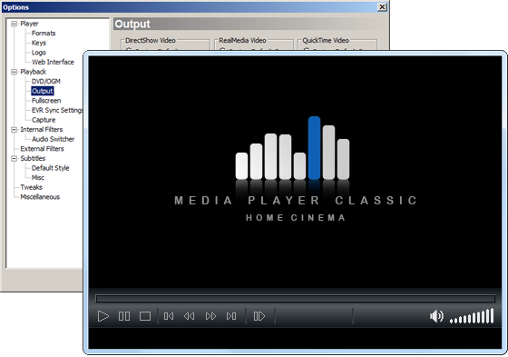
Task: Open the Misc subtitles page
Action: 38,177
